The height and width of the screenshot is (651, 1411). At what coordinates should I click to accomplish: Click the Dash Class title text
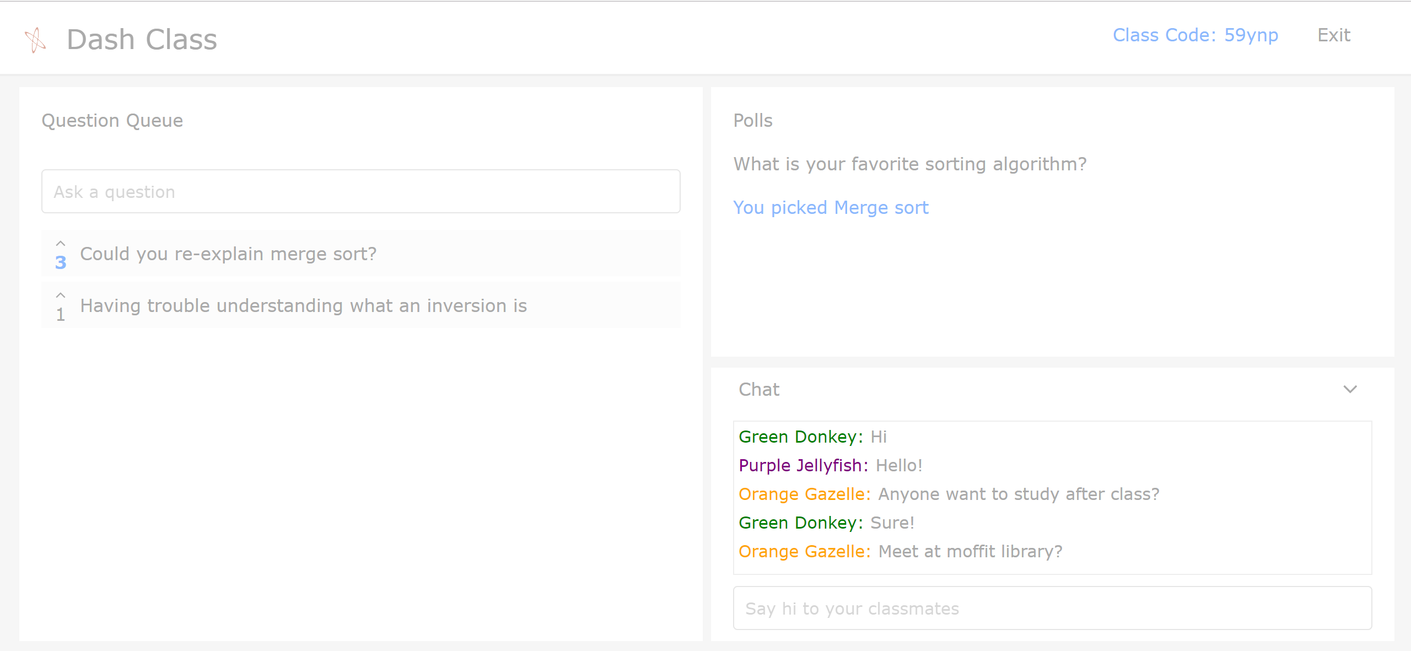pos(142,40)
